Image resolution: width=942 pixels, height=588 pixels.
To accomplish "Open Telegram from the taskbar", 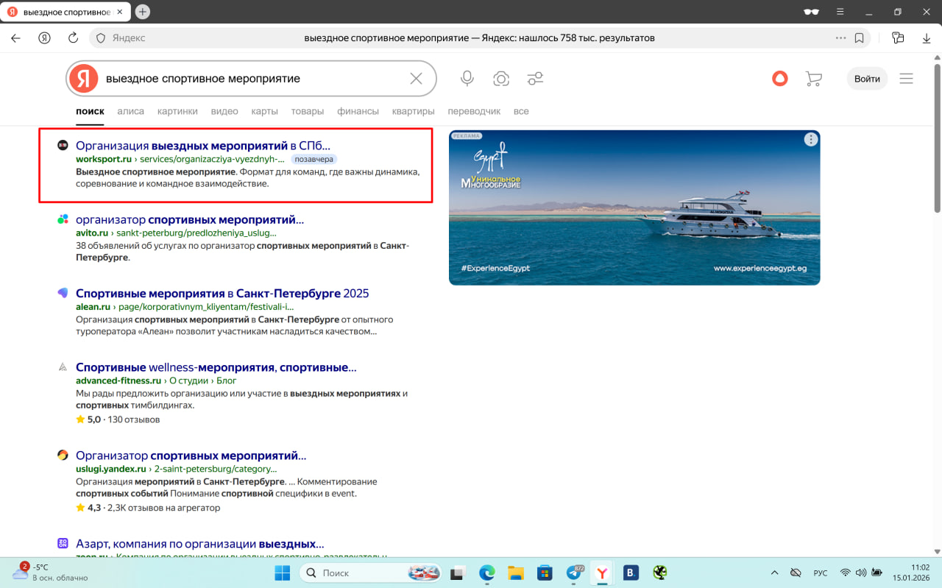I will [574, 573].
